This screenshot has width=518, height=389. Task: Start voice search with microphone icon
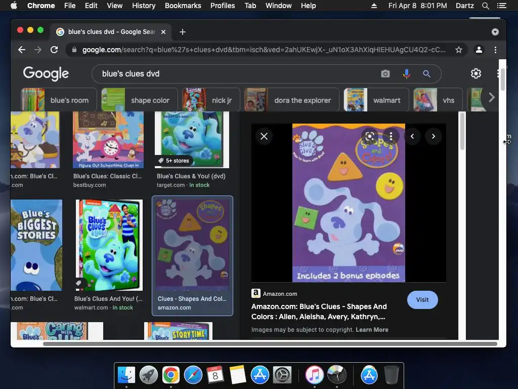click(x=407, y=74)
